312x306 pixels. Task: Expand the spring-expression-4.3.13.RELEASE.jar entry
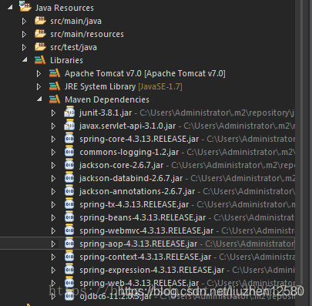click(53, 270)
